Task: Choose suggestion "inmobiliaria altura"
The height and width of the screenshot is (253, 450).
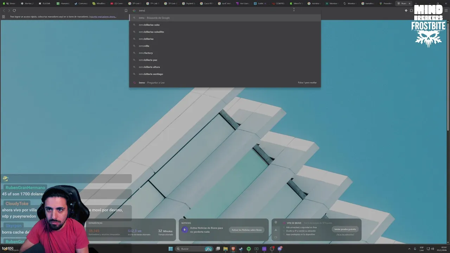Action: 225,67
